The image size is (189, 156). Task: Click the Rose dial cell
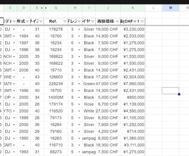coord(89,104)
